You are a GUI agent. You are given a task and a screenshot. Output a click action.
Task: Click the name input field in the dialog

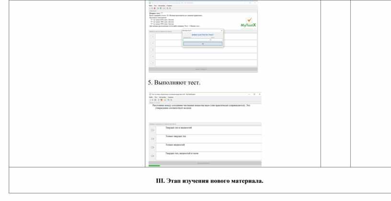196,39
